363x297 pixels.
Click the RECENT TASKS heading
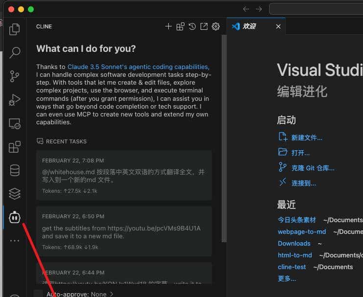[x=66, y=141]
